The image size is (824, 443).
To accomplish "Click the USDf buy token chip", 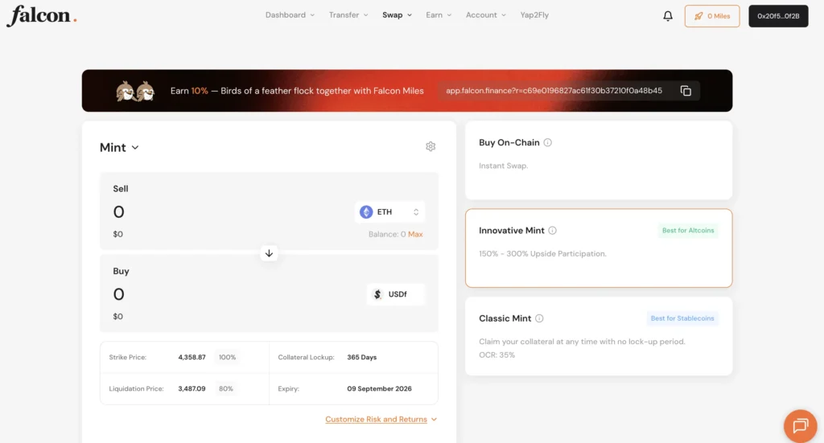I will pyautogui.click(x=395, y=294).
